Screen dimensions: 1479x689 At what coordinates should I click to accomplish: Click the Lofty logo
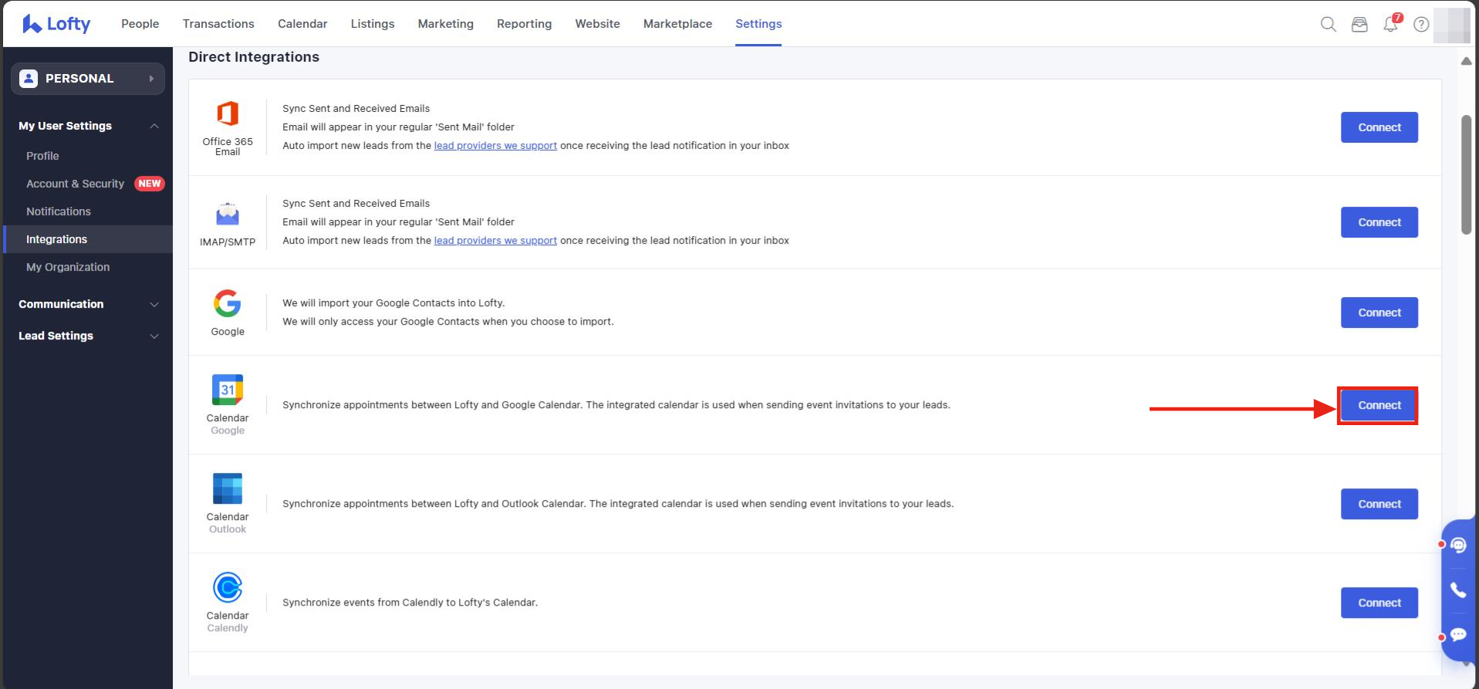pos(56,24)
